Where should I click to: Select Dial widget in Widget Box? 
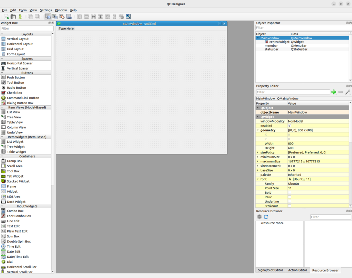tap(10, 262)
